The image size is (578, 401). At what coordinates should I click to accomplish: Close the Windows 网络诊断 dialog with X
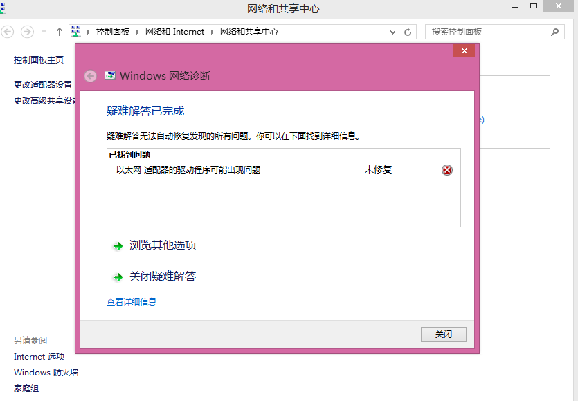pos(464,50)
